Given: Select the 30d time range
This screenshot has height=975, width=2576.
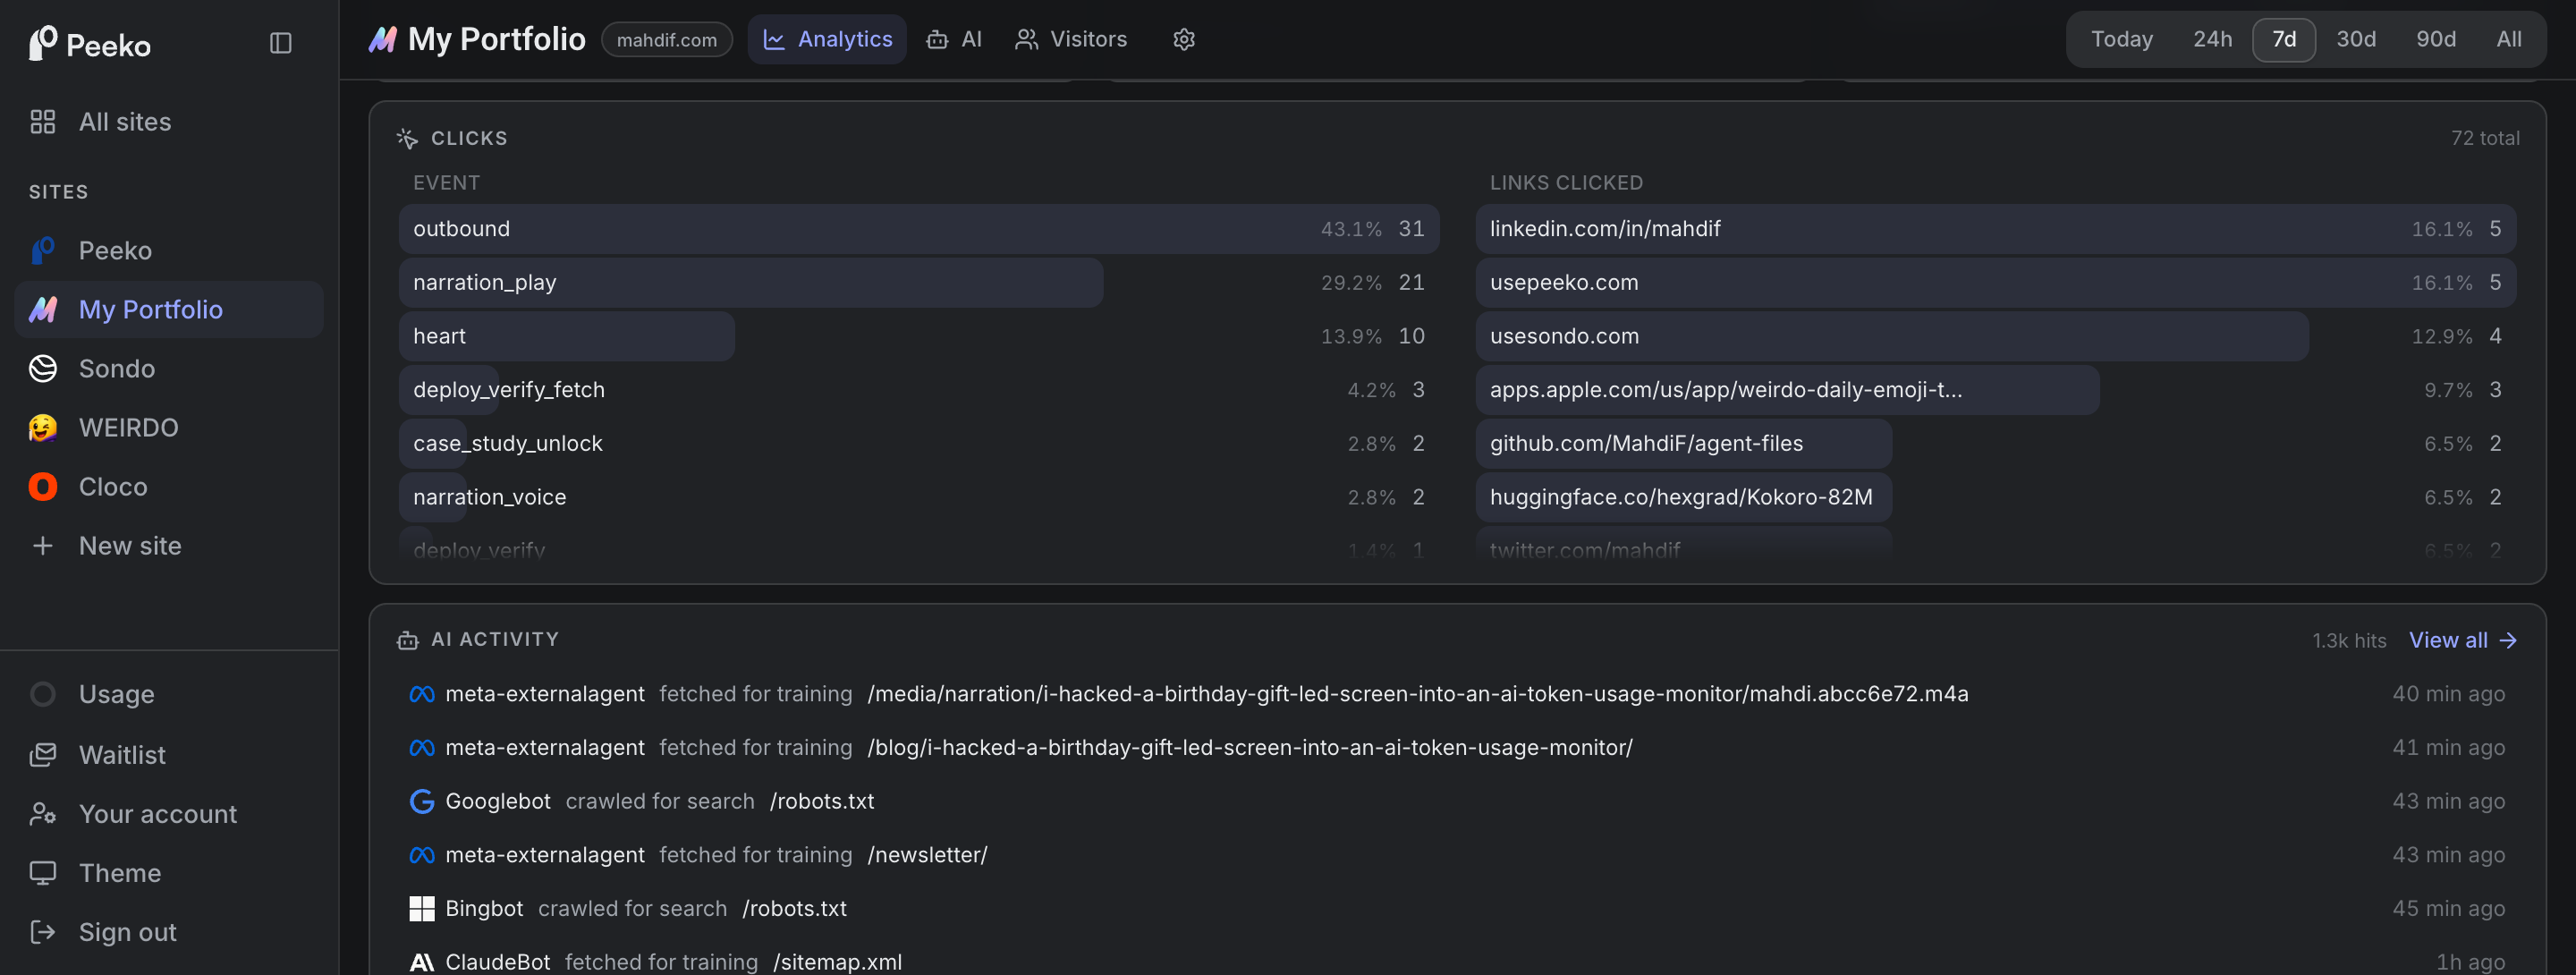Looking at the screenshot, I should click(x=2355, y=39).
